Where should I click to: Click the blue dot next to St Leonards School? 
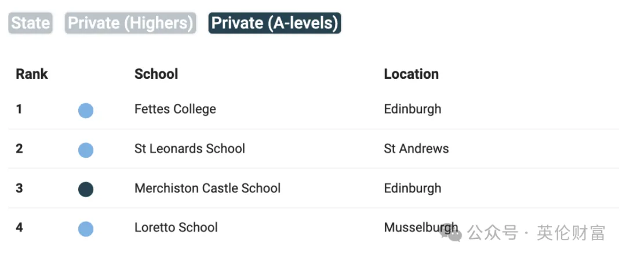[x=86, y=150]
